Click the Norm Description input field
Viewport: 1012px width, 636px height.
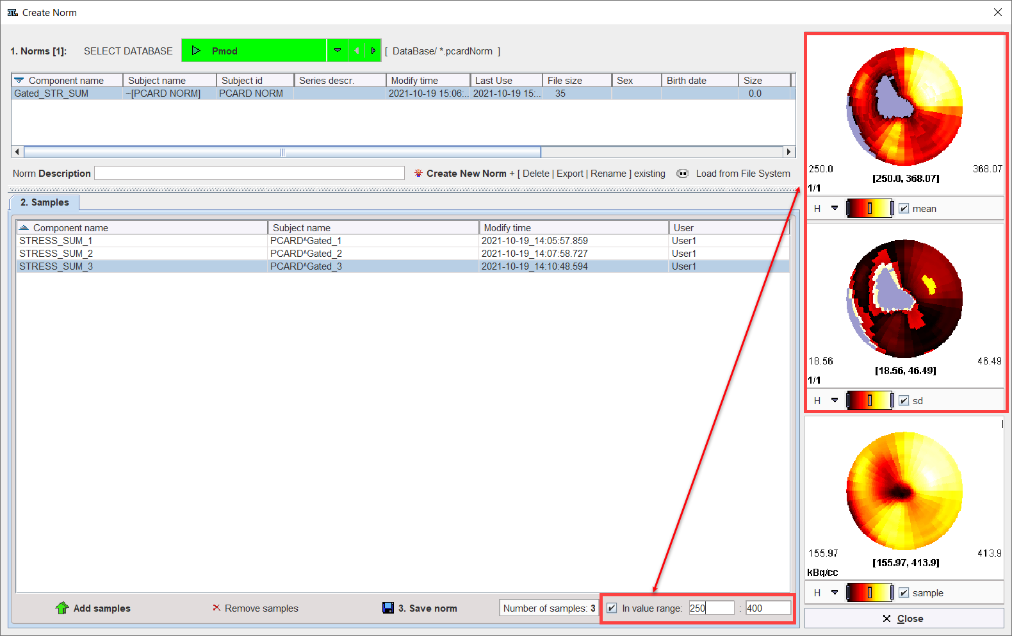coord(249,173)
